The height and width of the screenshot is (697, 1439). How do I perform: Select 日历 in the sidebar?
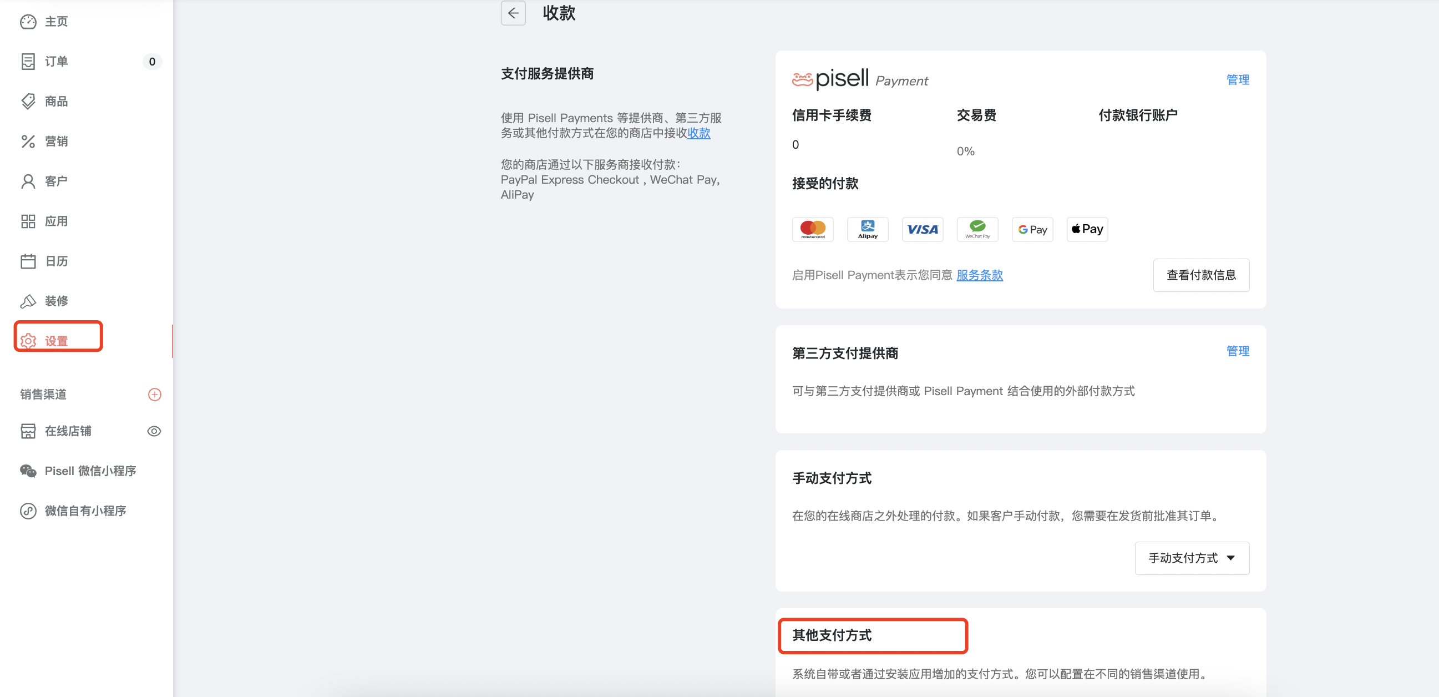[x=57, y=261]
